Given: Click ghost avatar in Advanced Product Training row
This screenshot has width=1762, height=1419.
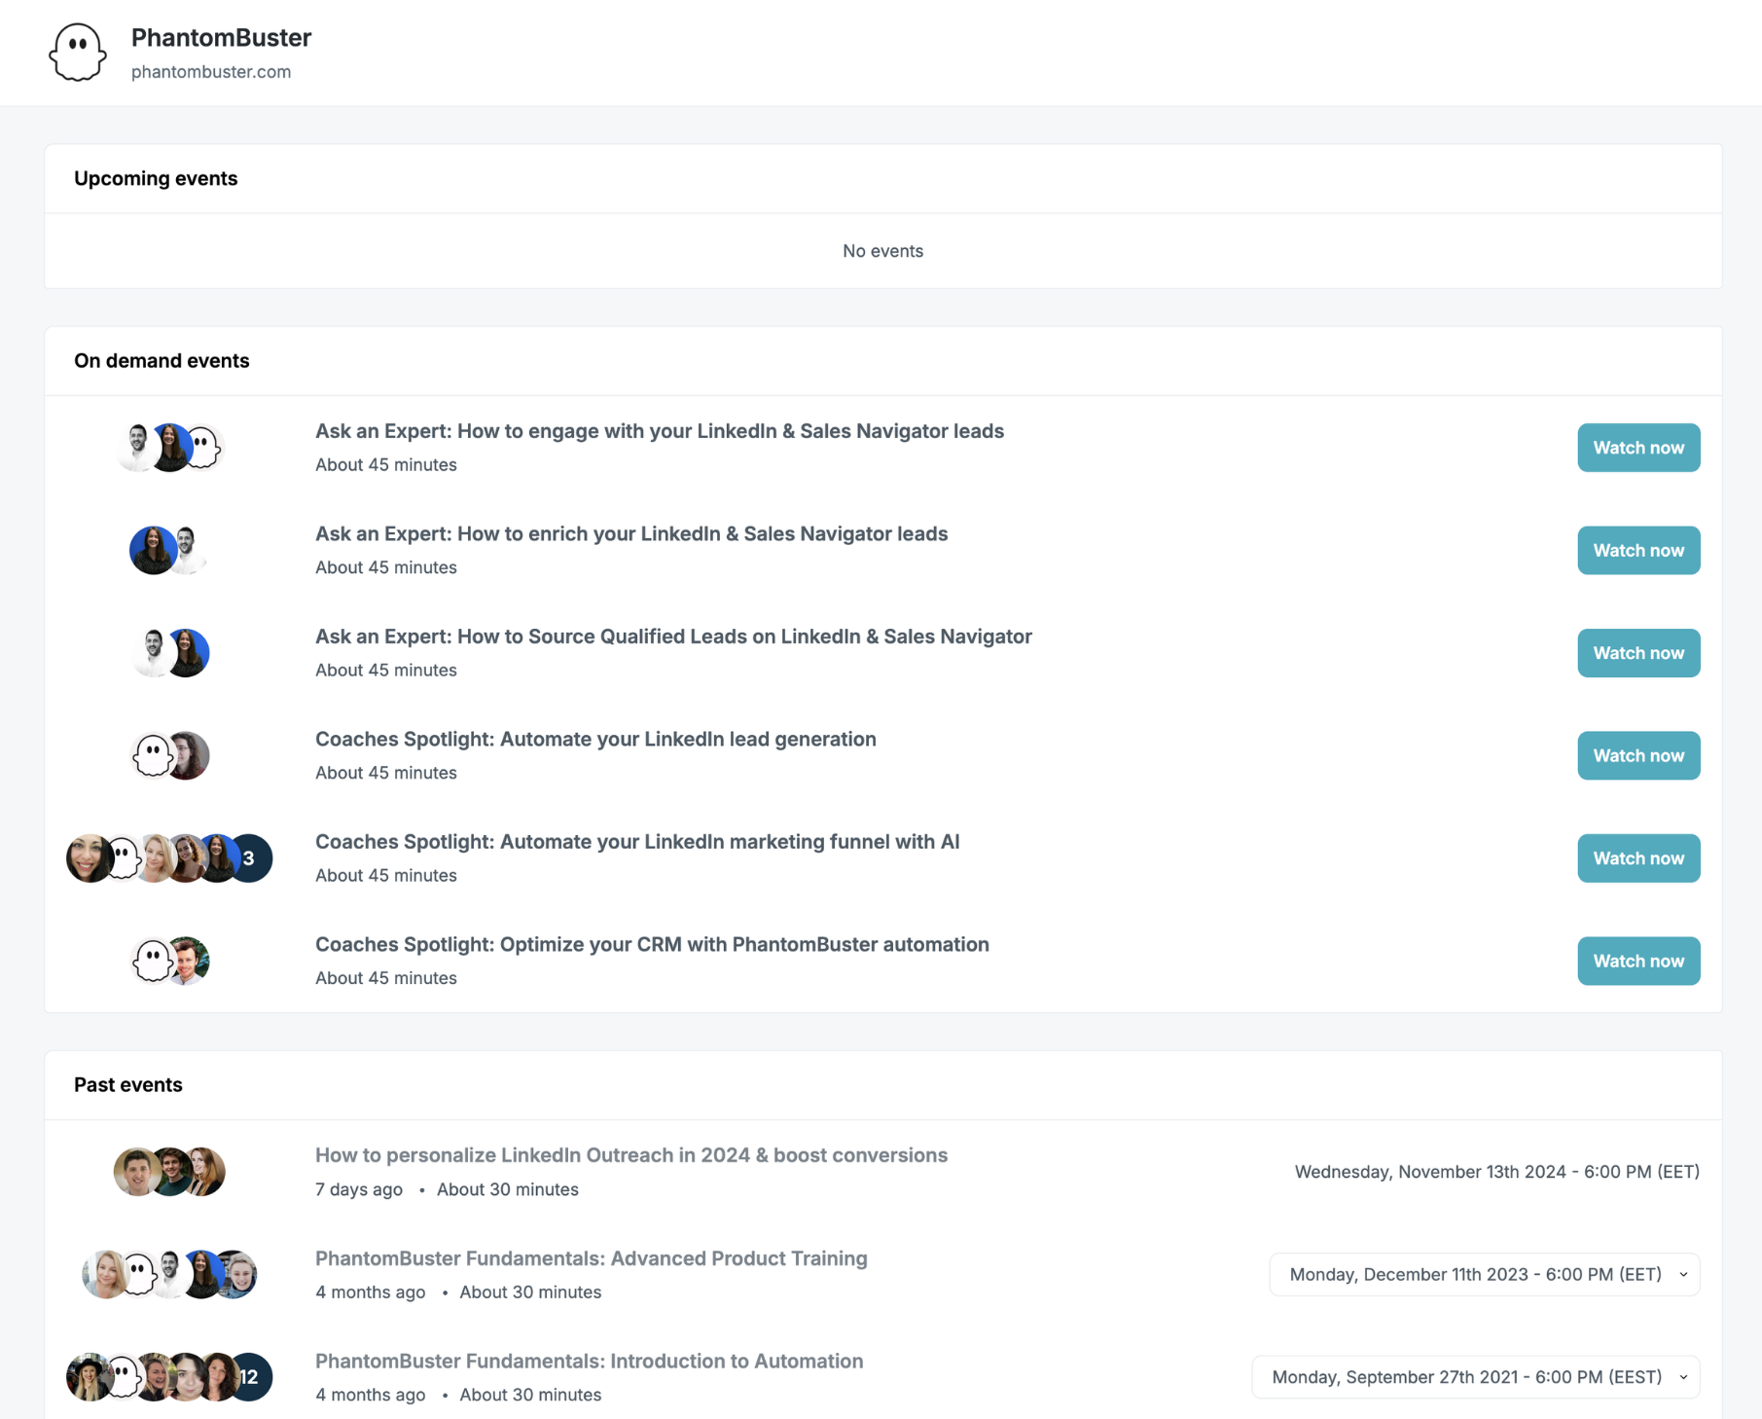Looking at the screenshot, I should click(x=138, y=1275).
